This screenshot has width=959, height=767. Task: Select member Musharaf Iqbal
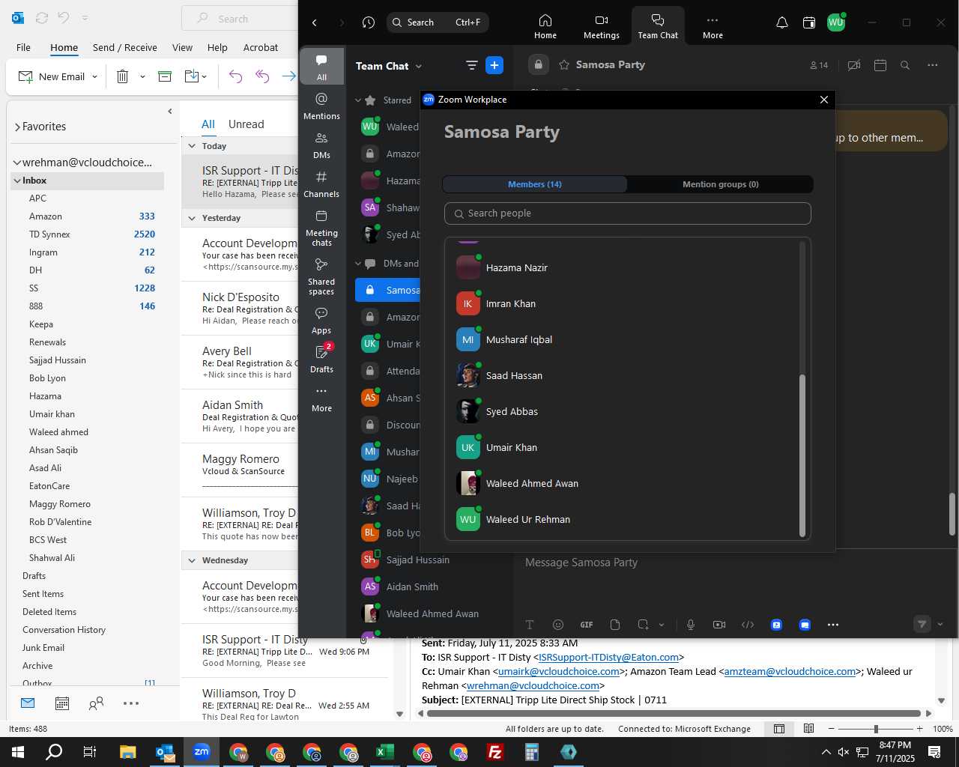622,339
